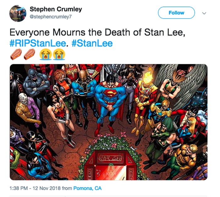Open the attached comic image
Image resolution: width=220 pixels, height=197 pixels.
[x=108, y=122]
